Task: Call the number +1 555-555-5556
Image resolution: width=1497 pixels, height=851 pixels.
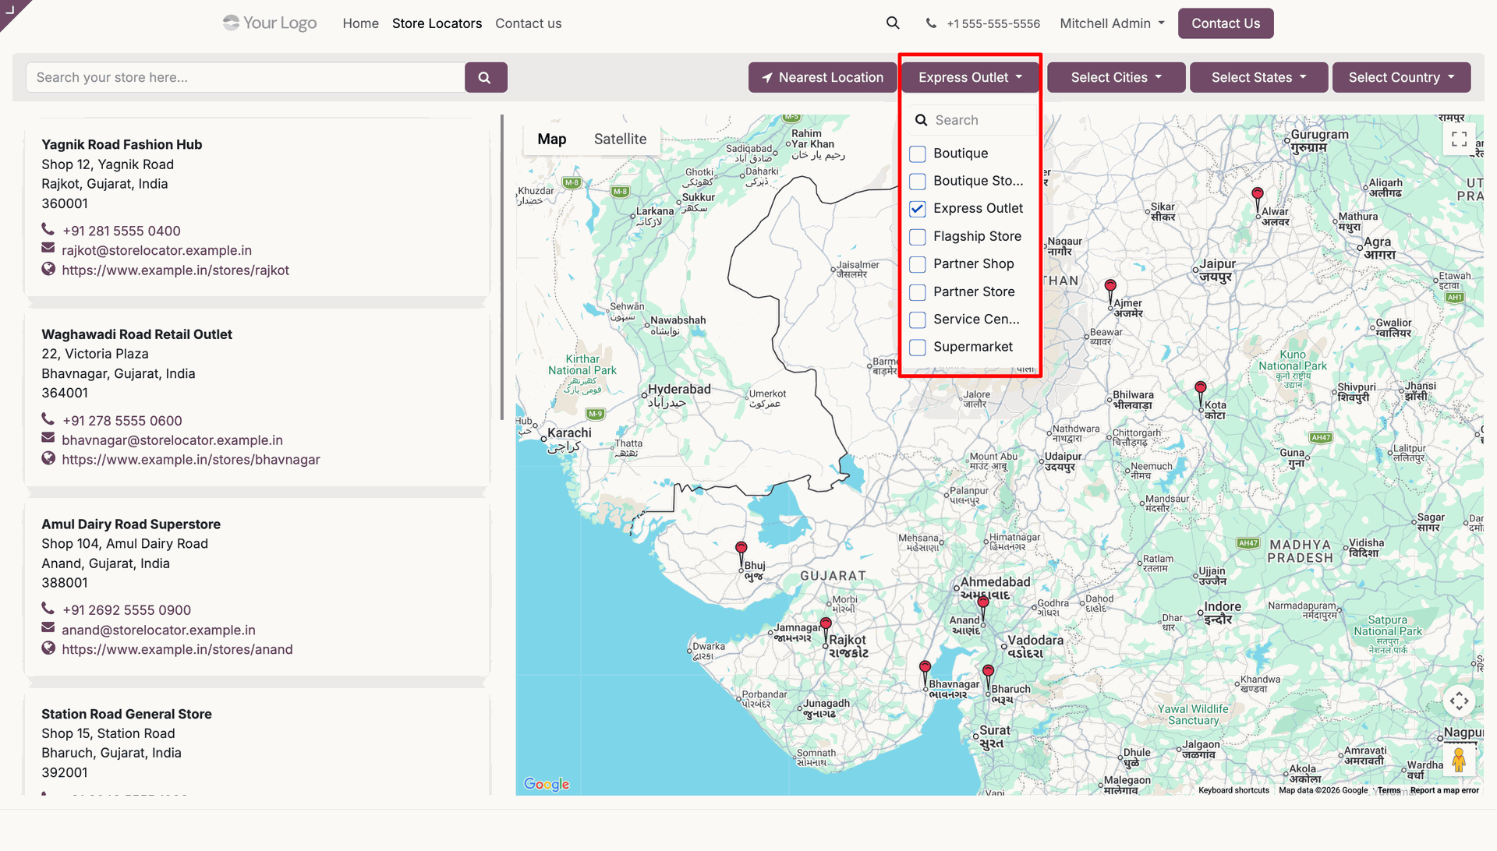Action: 993,23
